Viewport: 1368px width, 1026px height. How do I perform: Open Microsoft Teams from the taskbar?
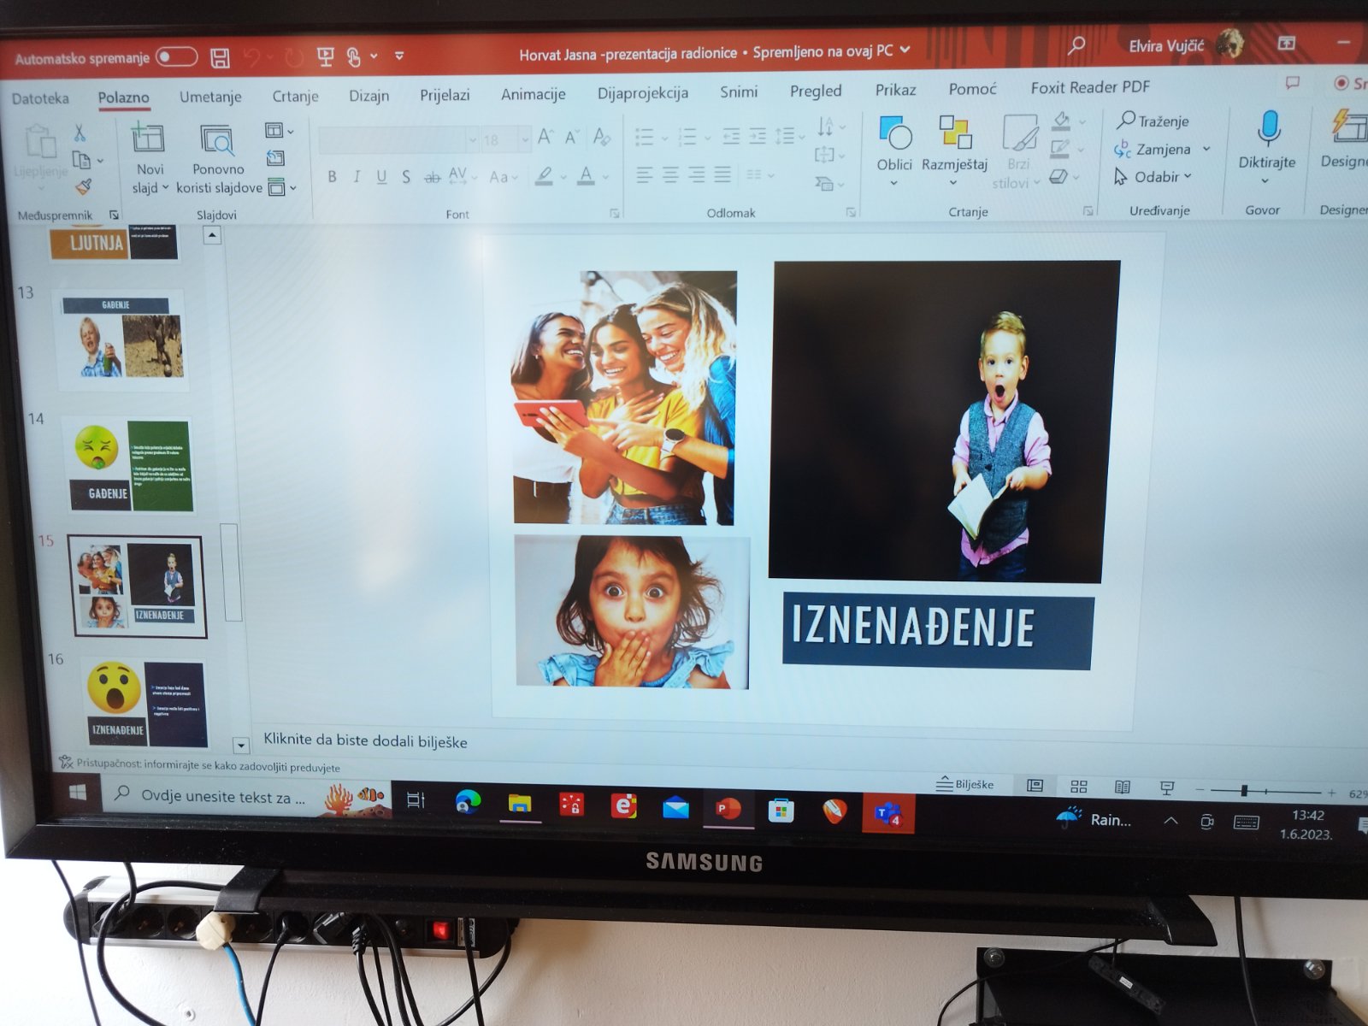[887, 812]
